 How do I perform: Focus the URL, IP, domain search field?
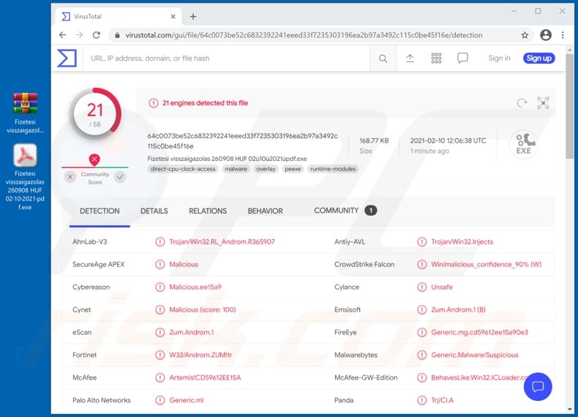(x=227, y=59)
